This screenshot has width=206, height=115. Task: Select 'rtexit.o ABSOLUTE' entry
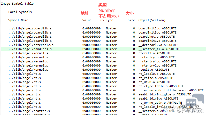154,70
